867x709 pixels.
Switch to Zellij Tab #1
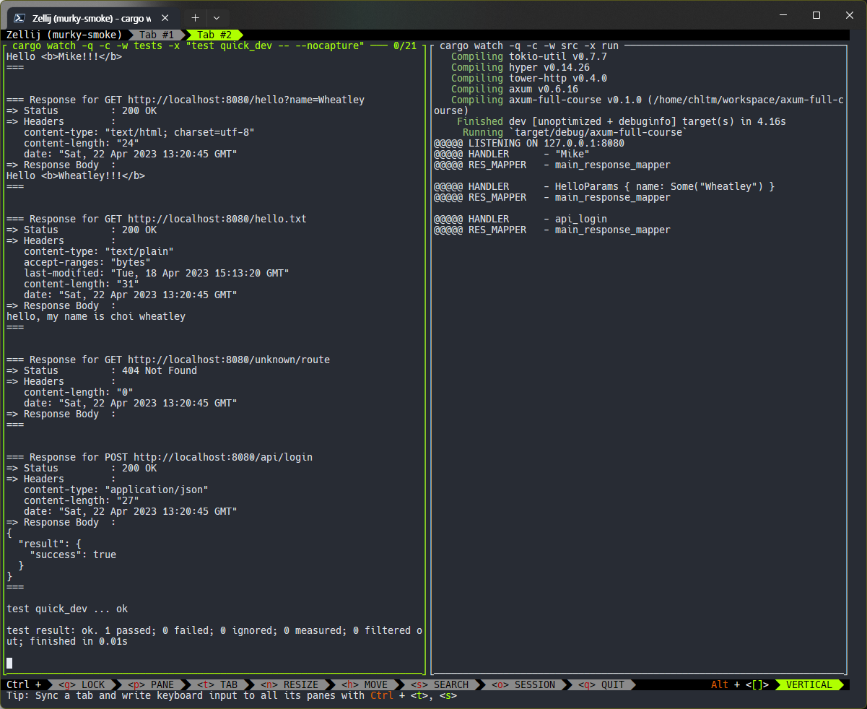coord(156,35)
